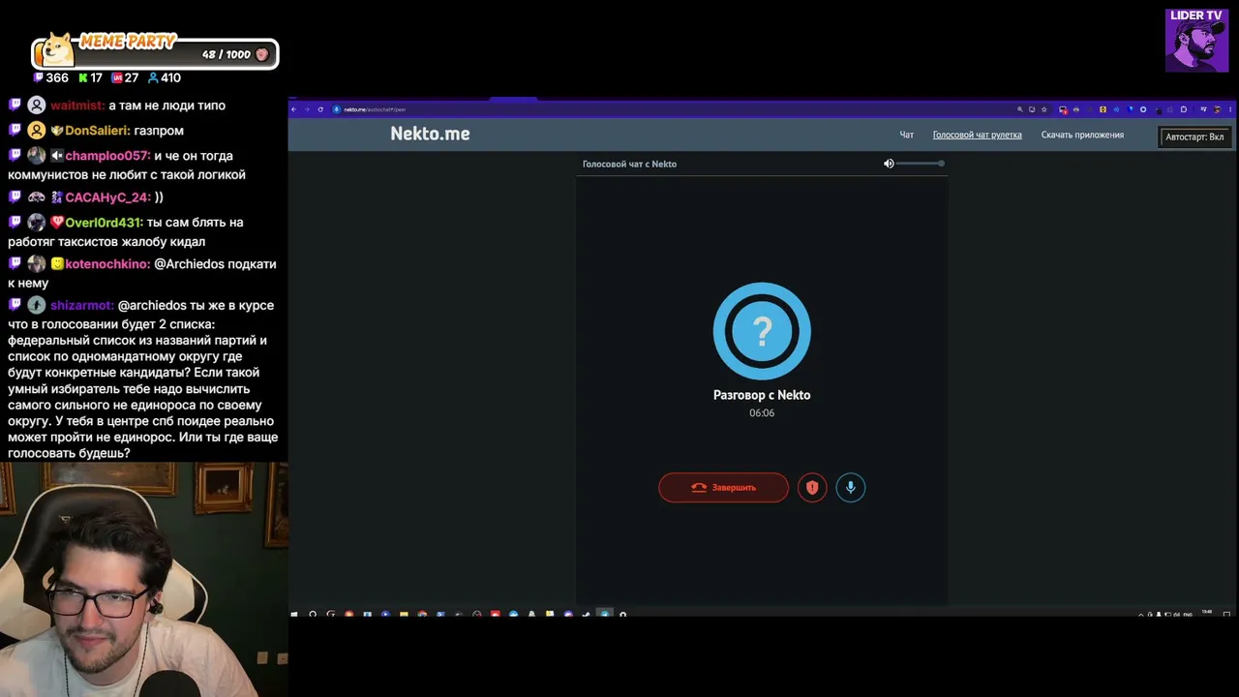Click the LIDER TV channel logo
Viewport: 1239px width, 697px height.
click(1196, 41)
